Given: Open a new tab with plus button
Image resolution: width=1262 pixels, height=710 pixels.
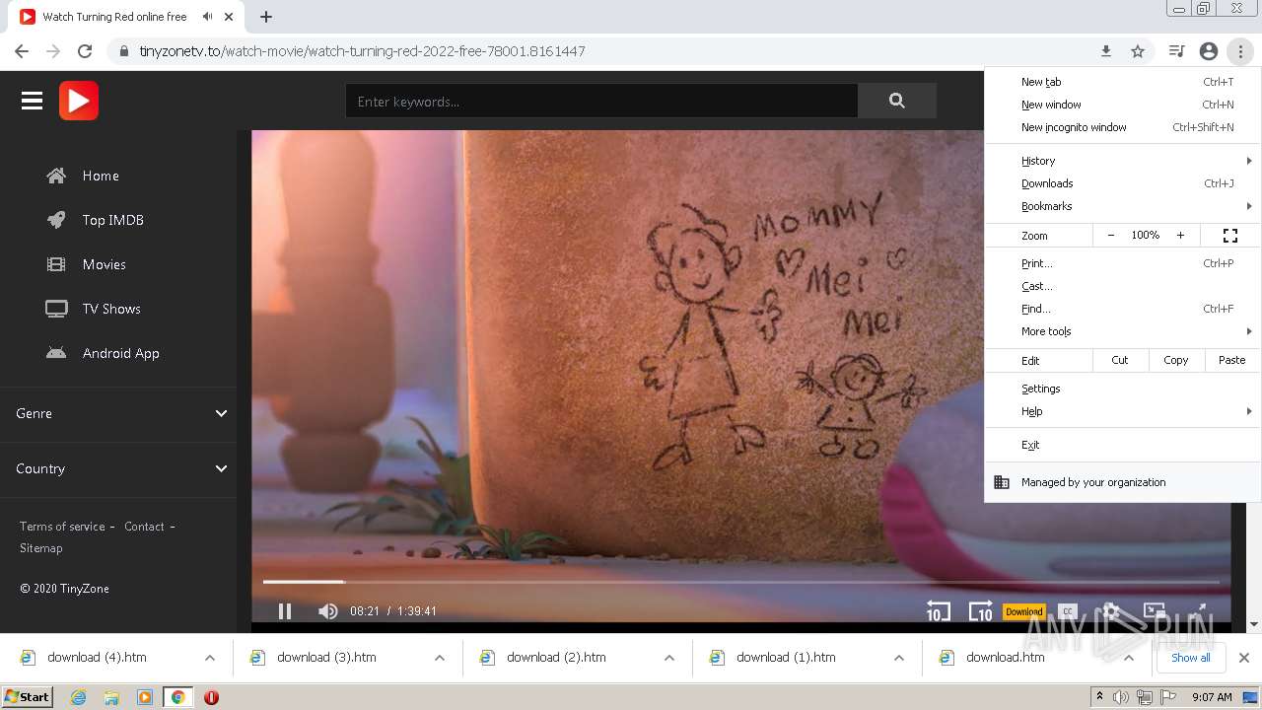Looking at the screenshot, I should (266, 17).
